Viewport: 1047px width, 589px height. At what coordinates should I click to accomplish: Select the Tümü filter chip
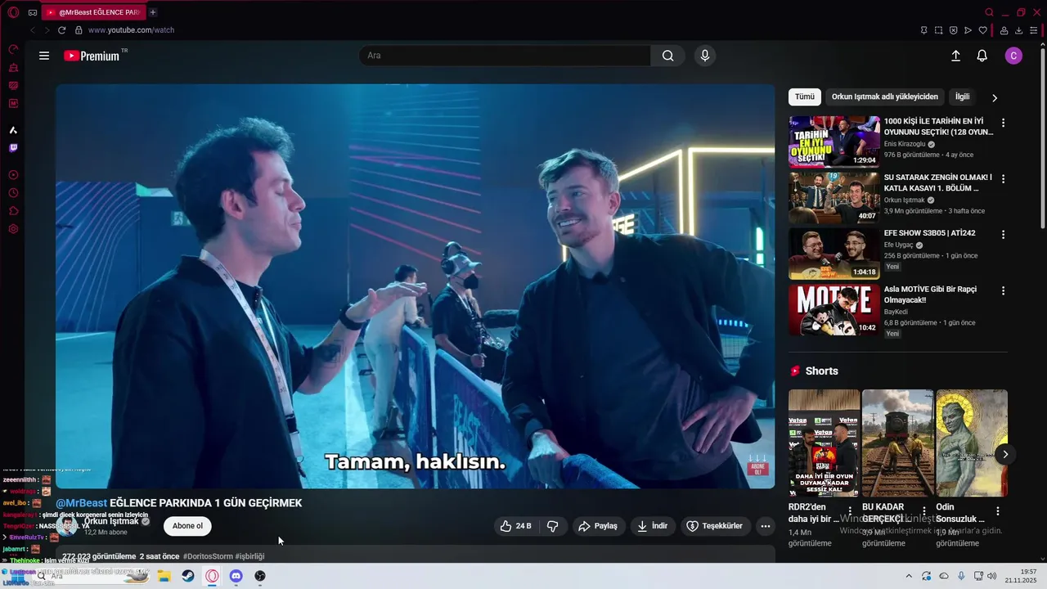(805, 97)
